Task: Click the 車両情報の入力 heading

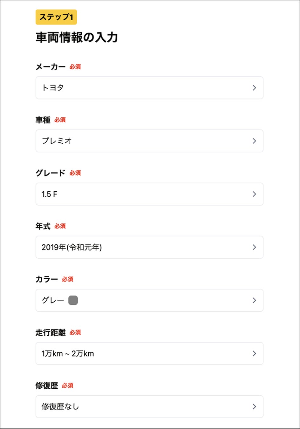Action: pyautogui.click(x=77, y=37)
